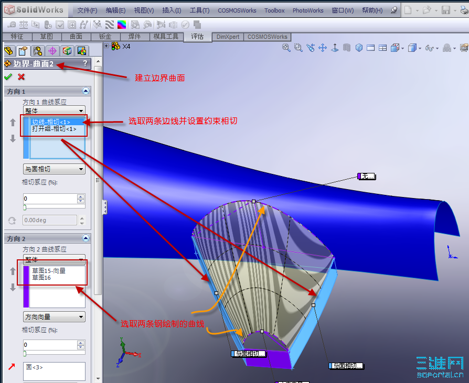Image resolution: width=469 pixels, height=383 pixels.
Task: Open the 文件(F) menu
Action: tap(87, 10)
